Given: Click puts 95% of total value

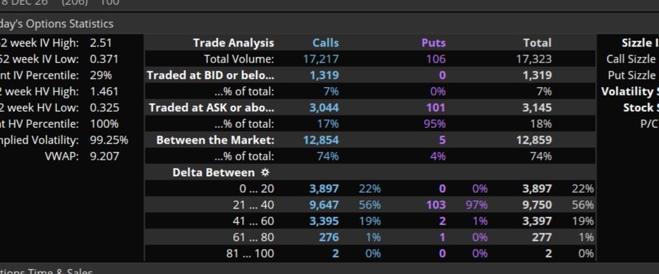Looking at the screenshot, I should point(434,124).
